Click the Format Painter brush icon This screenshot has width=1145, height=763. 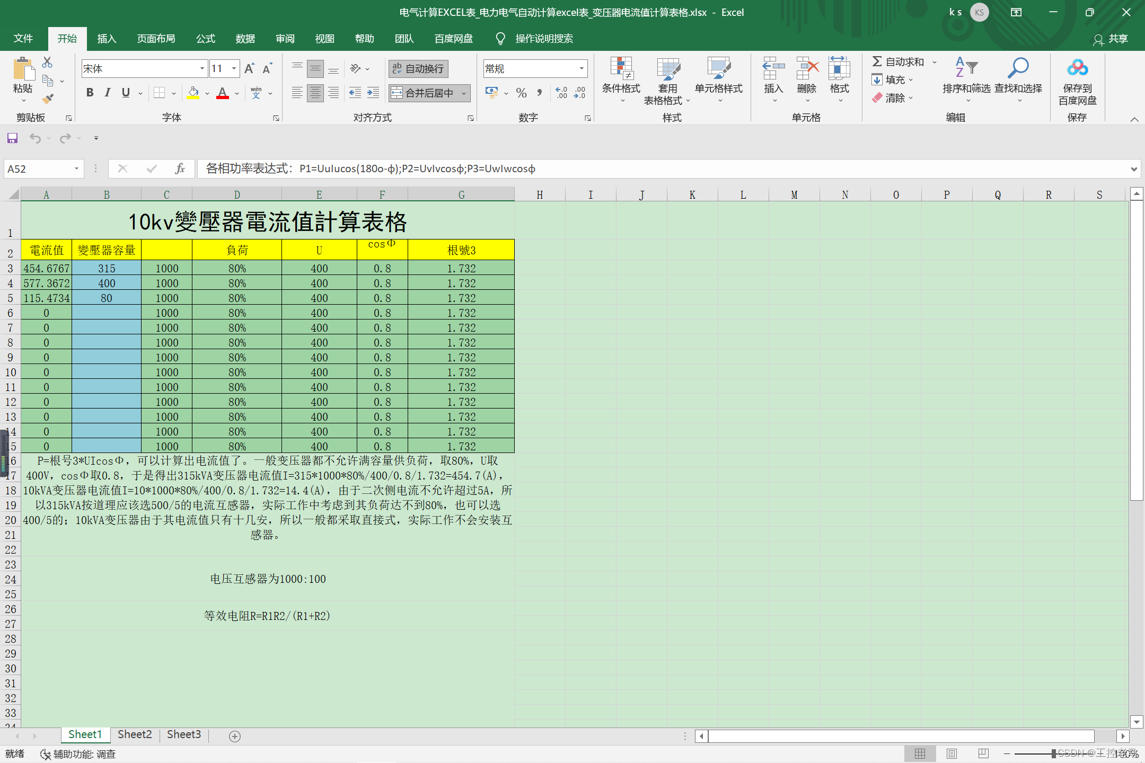(x=48, y=99)
